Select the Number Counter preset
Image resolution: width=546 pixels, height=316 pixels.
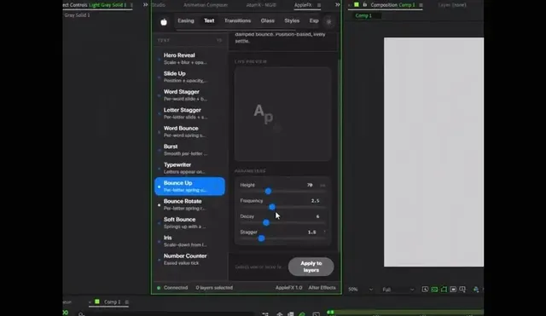coord(189,259)
